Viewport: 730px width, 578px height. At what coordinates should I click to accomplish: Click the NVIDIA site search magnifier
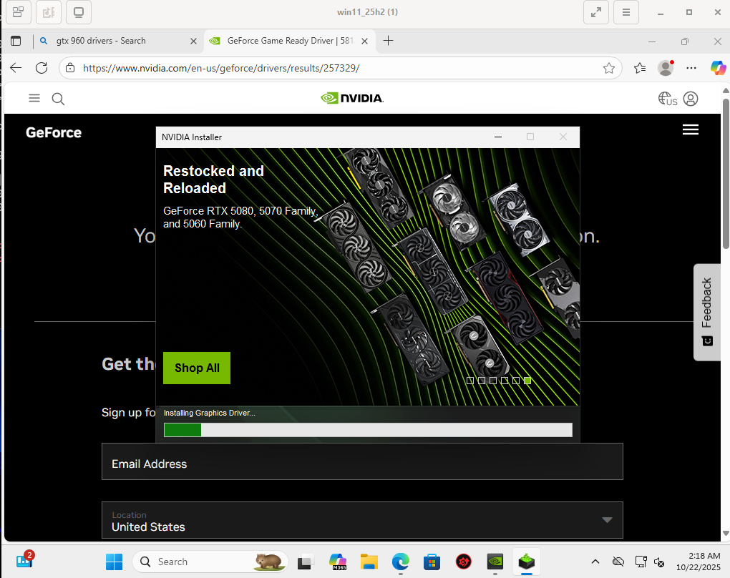point(59,99)
